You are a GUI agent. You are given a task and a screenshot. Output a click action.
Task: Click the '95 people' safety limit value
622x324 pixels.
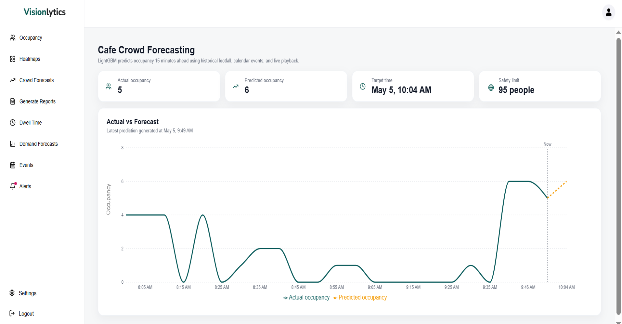[x=516, y=90]
